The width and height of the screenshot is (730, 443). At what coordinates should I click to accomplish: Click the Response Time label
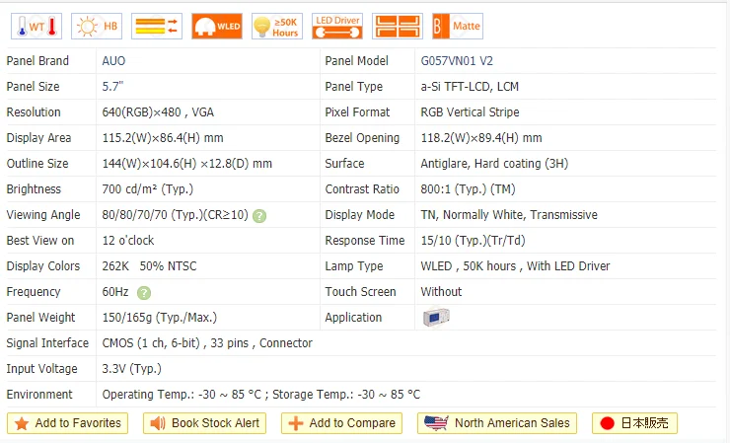(365, 241)
